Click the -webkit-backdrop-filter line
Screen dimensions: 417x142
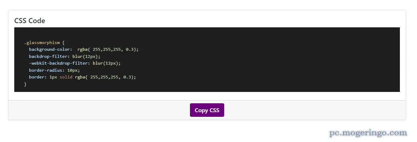click(x=75, y=63)
